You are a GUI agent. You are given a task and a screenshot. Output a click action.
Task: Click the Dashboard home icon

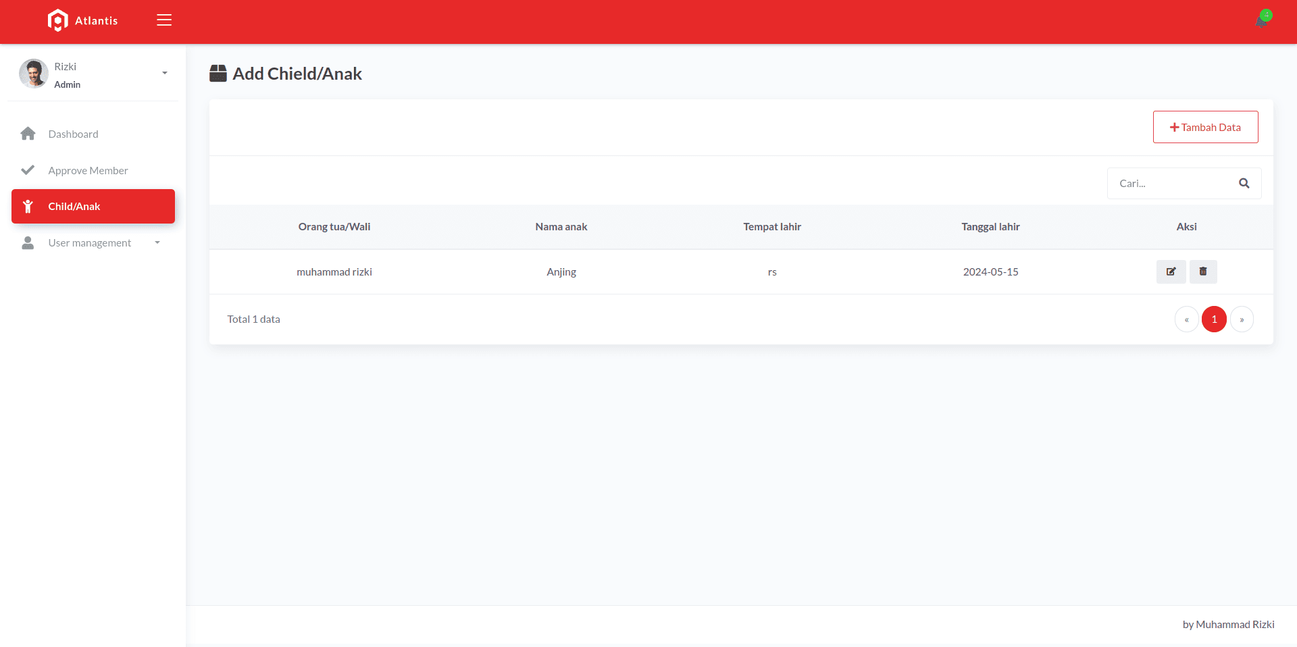click(28, 134)
